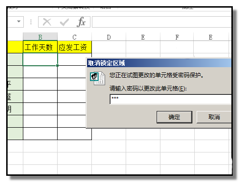Screen dimensions: 239x182
Task: Expand the Name Box dropdown arrow
Action: point(19,21)
